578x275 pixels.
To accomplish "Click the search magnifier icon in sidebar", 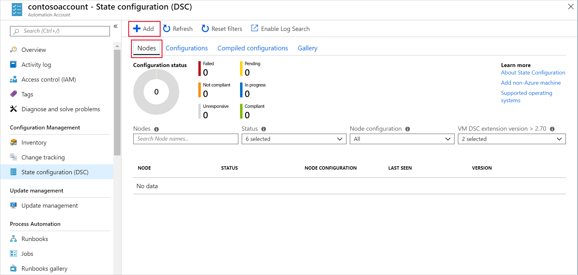I will pyautogui.click(x=16, y=31).
